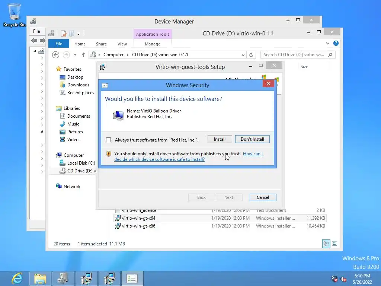Switch to the second installer taskbar button

coord(109,279)
